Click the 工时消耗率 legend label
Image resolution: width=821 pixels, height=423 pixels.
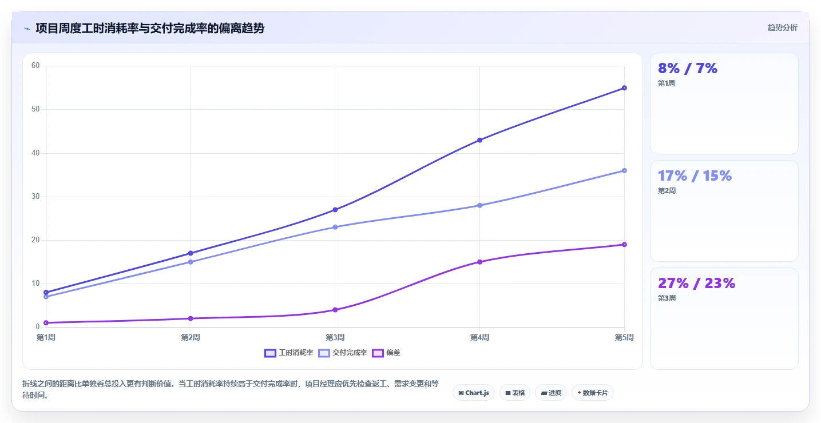coord(296,353)
